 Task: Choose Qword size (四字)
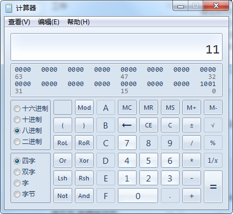[25, 161]
